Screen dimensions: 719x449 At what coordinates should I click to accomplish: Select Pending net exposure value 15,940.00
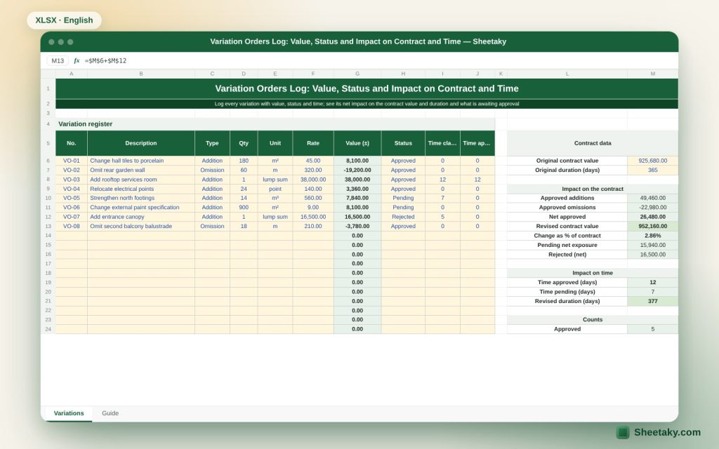coord(652,245)
